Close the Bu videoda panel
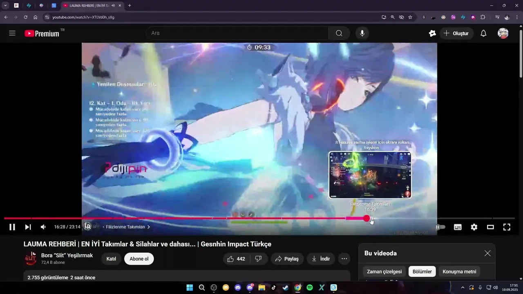523x294 pixels. [x=487, y=253]
